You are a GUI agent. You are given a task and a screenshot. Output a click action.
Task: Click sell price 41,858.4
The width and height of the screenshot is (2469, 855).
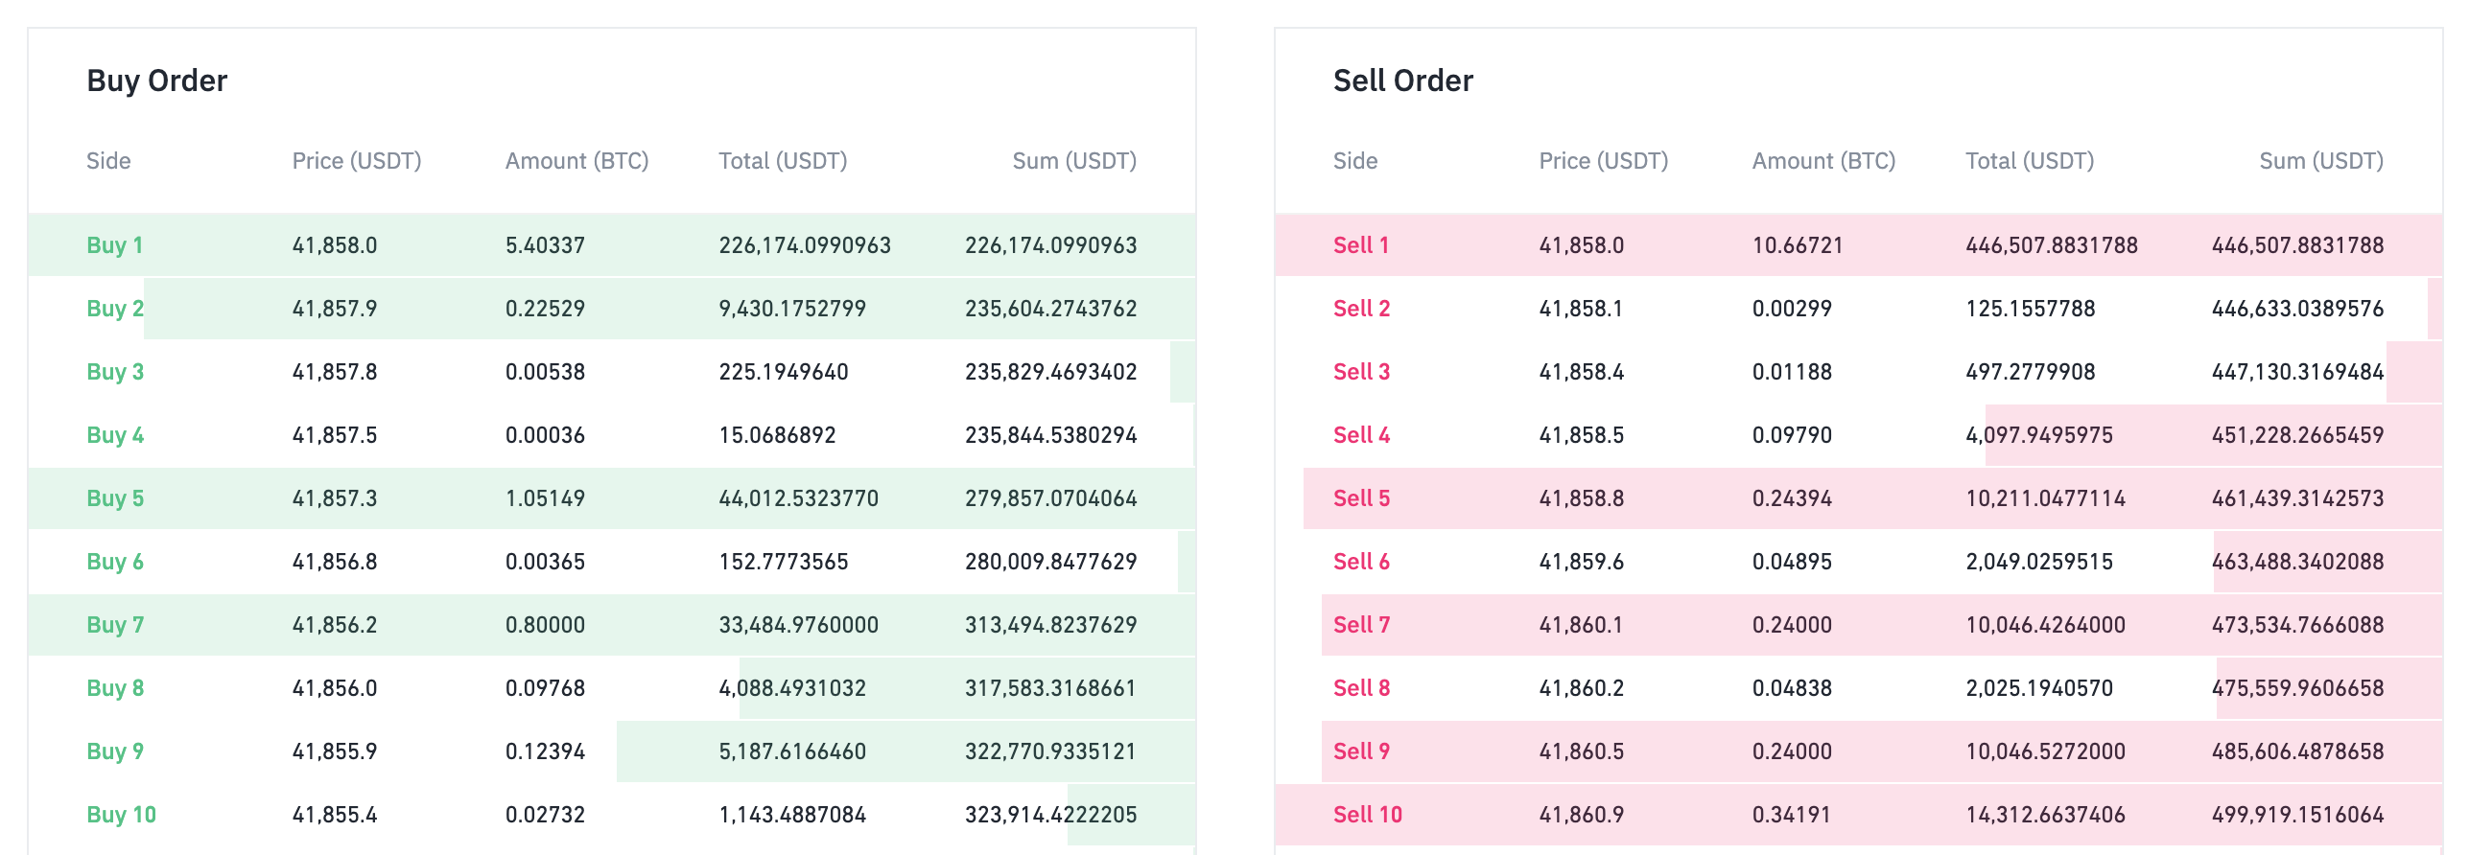[x=1582, y=372]
